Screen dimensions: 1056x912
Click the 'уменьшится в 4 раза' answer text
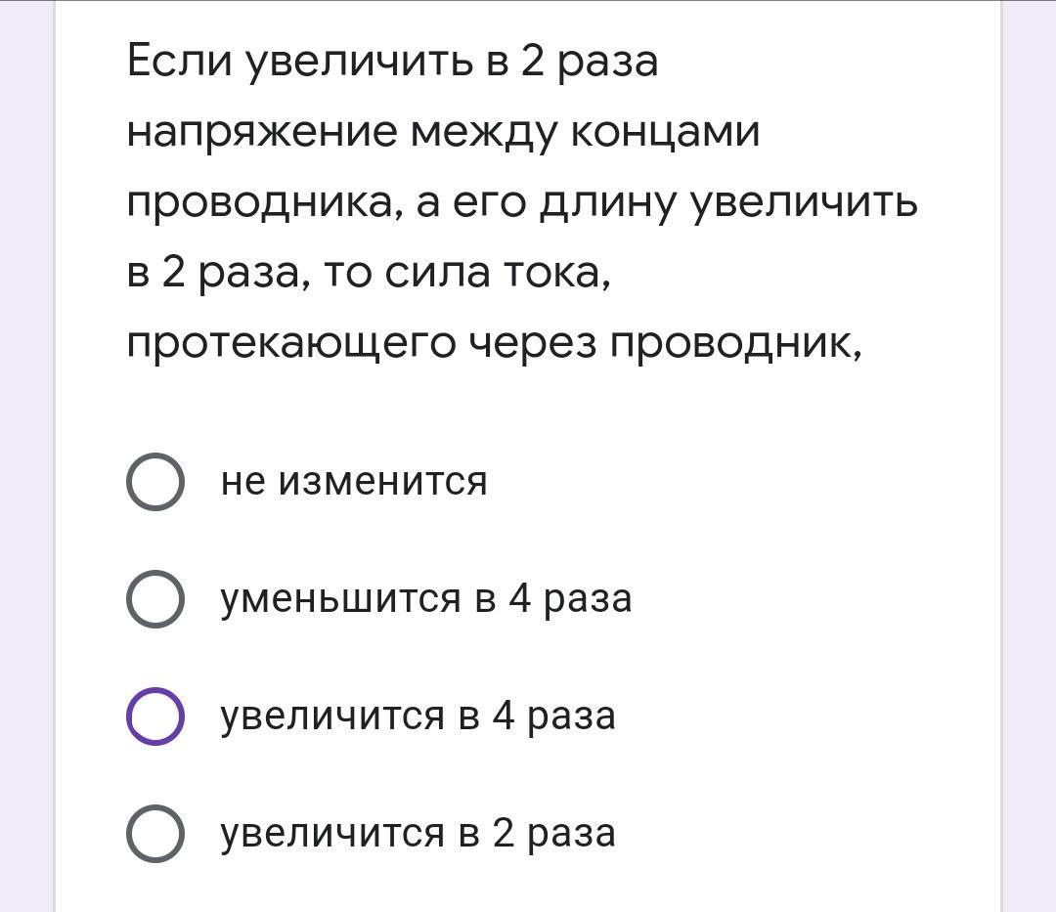click(426, 598)
